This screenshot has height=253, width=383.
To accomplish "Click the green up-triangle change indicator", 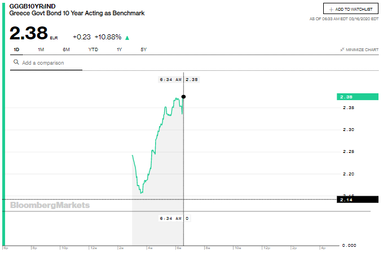I will [127, 38].
